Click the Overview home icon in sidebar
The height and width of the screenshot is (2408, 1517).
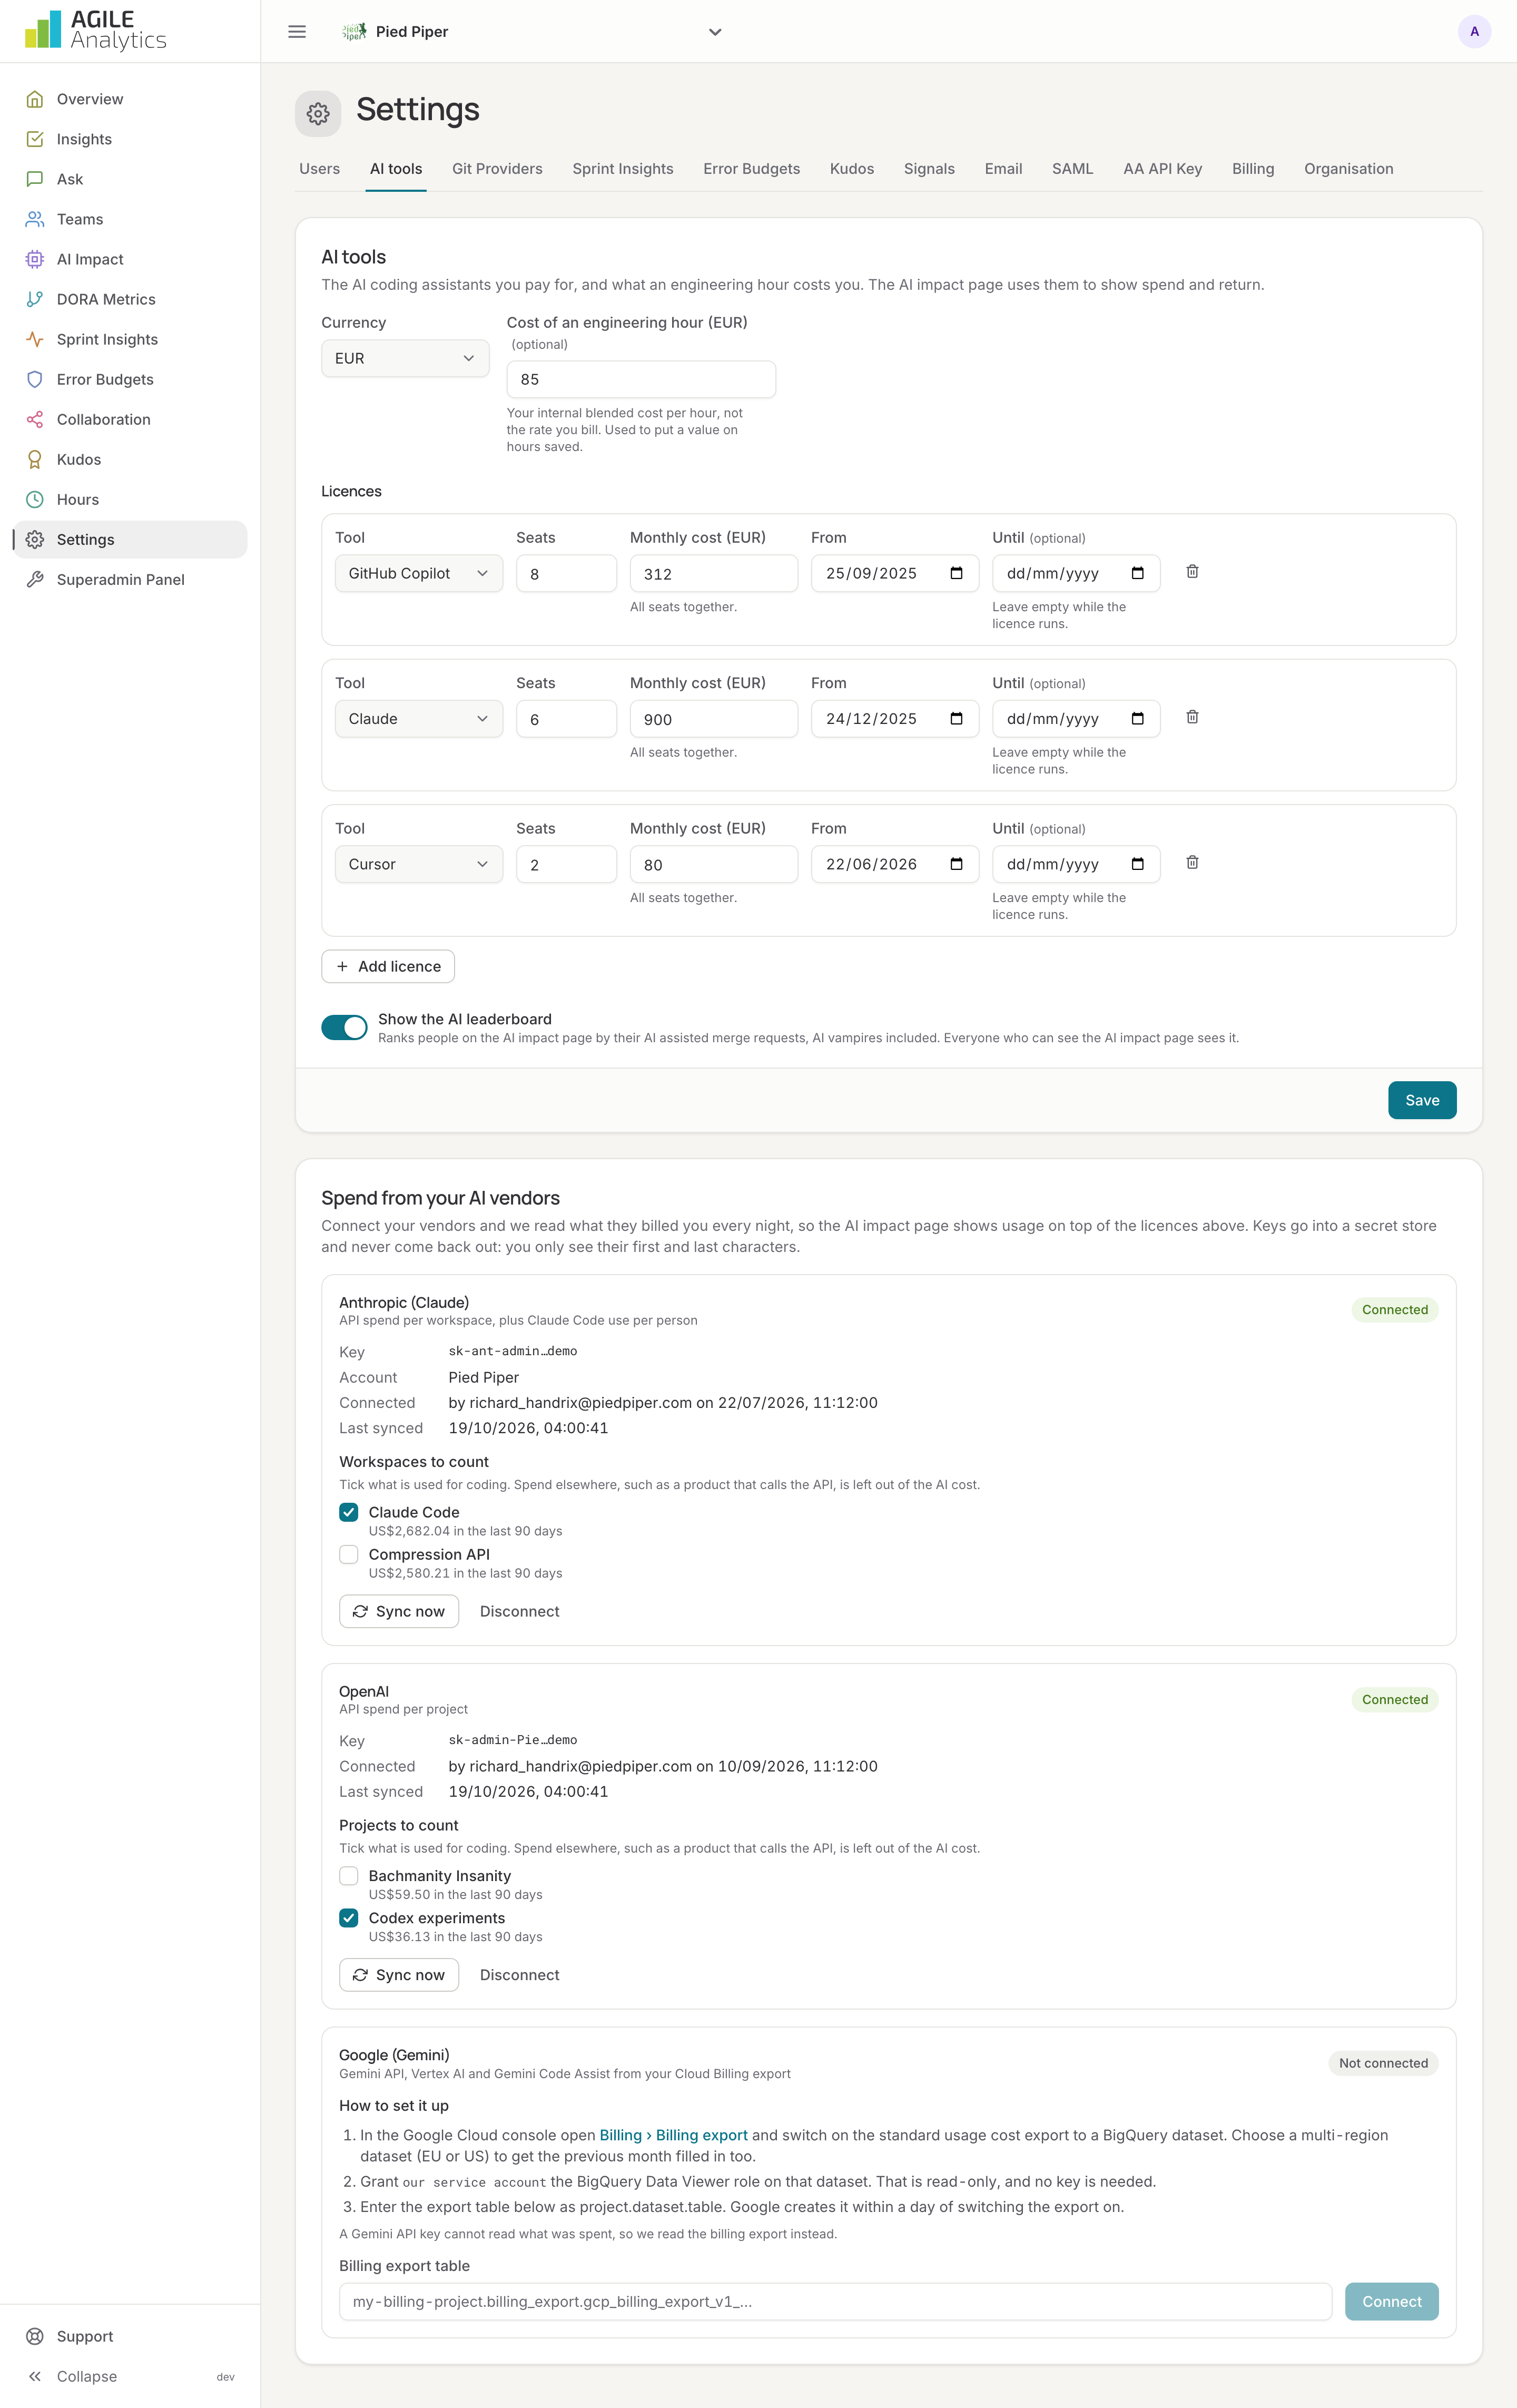[35, 99]
